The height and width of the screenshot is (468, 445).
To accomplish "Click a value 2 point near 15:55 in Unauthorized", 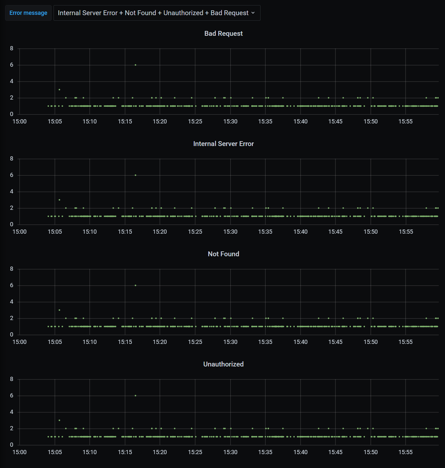I will [426, 428].
